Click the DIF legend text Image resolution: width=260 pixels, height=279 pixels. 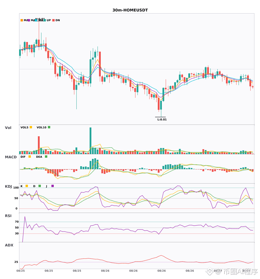point(23,157)
